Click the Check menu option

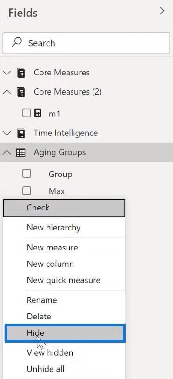click(x=64, y=208)
